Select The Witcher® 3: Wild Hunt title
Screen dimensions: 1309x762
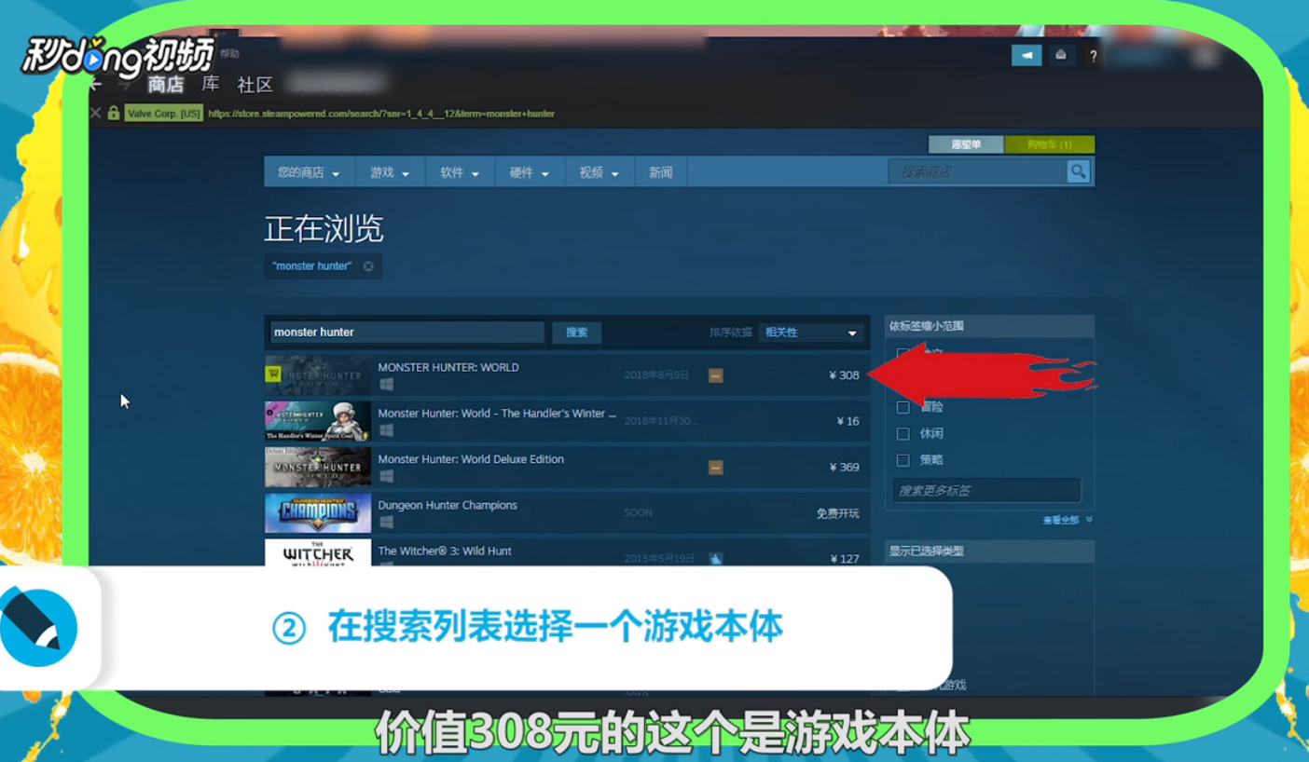[445, 551]
